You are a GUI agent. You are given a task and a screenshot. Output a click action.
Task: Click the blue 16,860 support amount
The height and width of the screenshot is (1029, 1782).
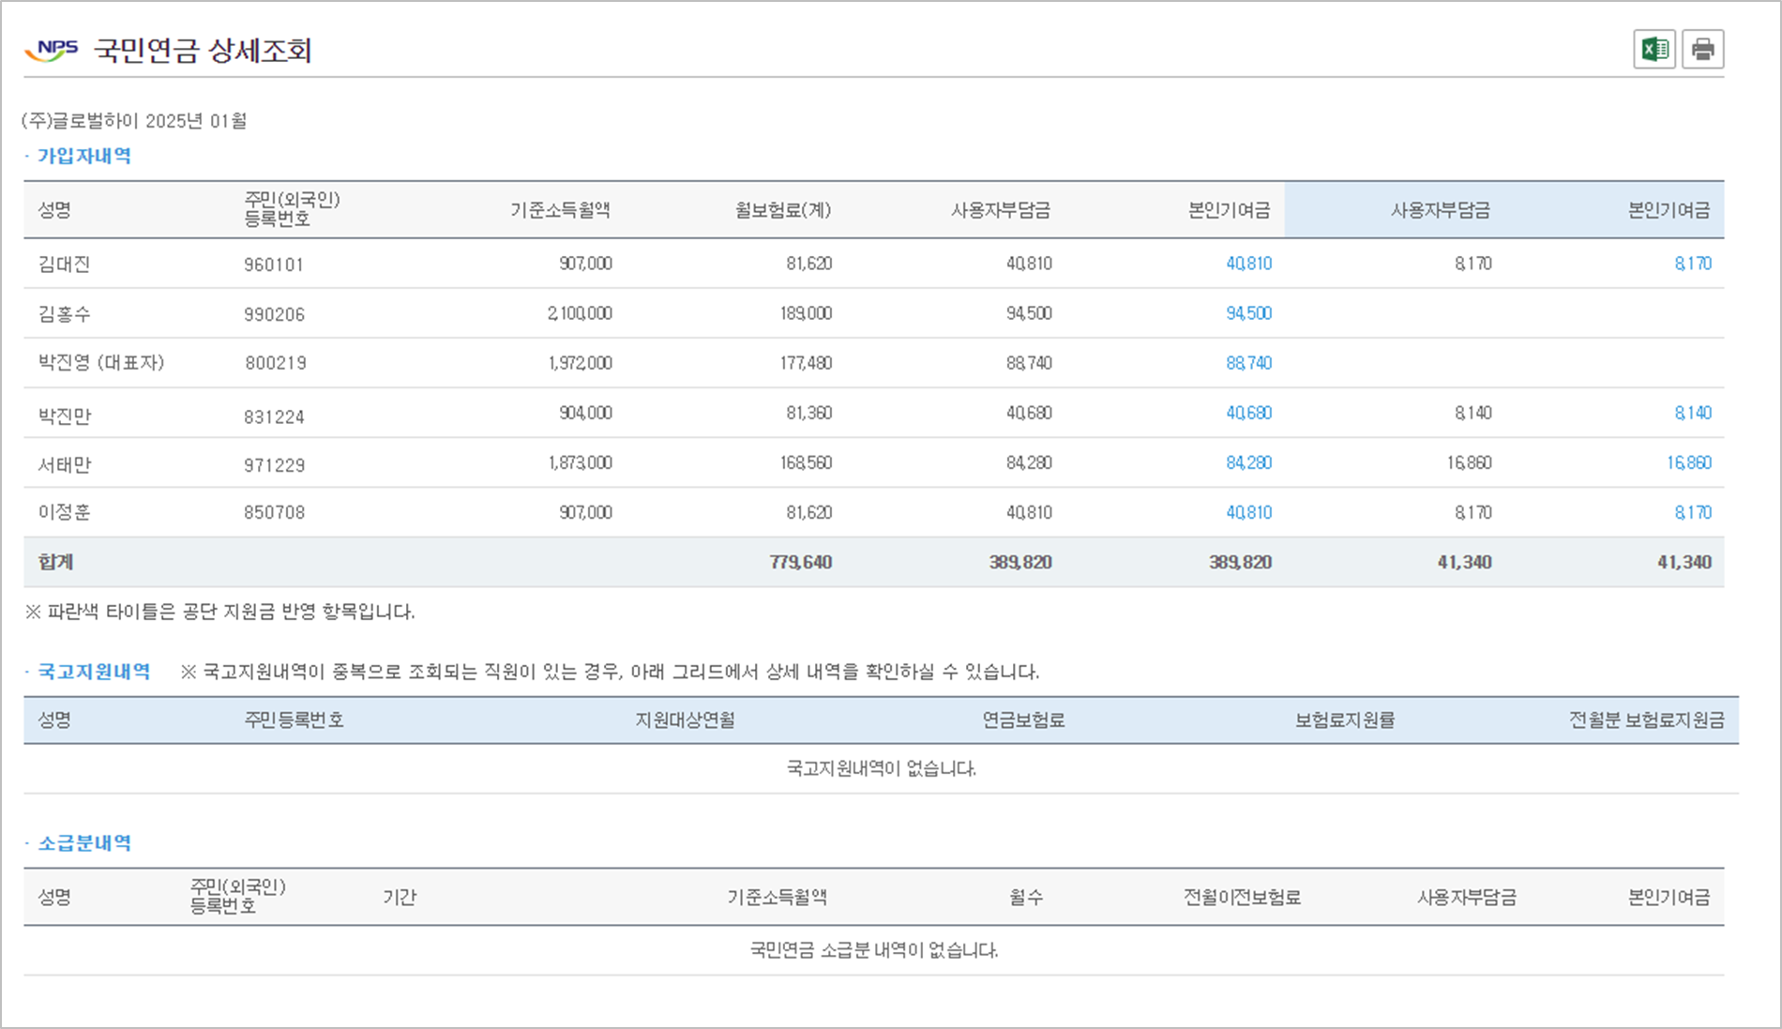click(x=1688, y=462)
